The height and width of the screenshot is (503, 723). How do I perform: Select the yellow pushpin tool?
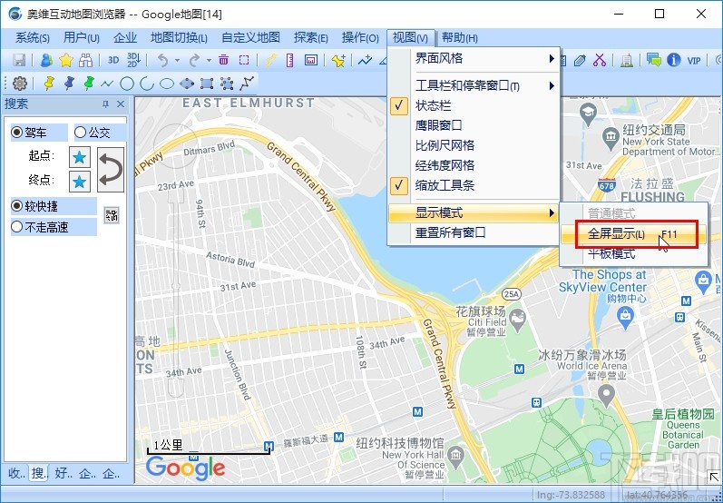[49, 83]
